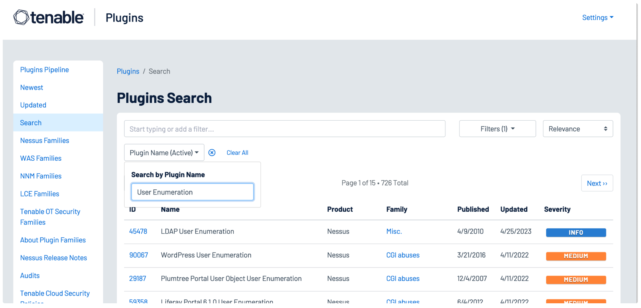
Task: Click the Misc. family link
Action: [x=394, y=232]
